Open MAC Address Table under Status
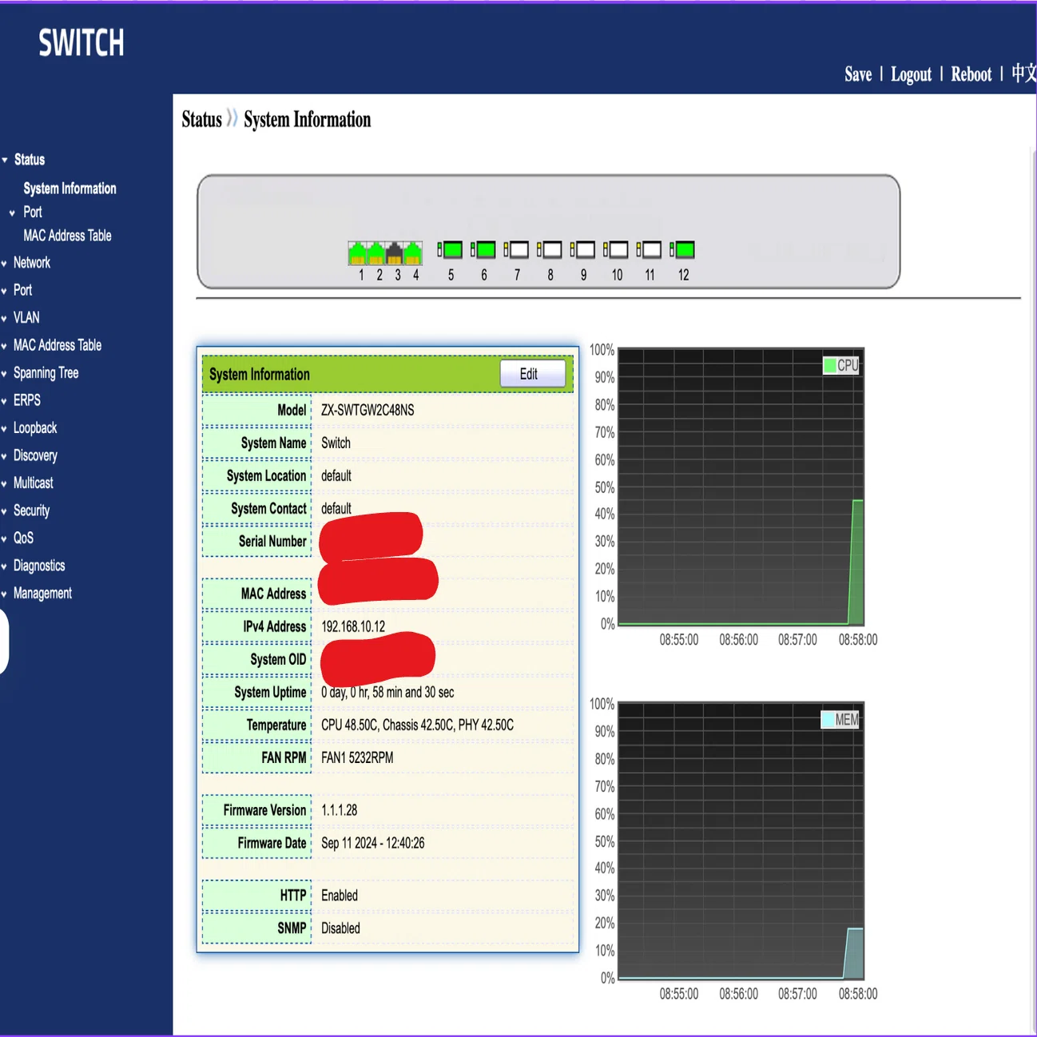1037x1037 pixels. pos(67,236)
